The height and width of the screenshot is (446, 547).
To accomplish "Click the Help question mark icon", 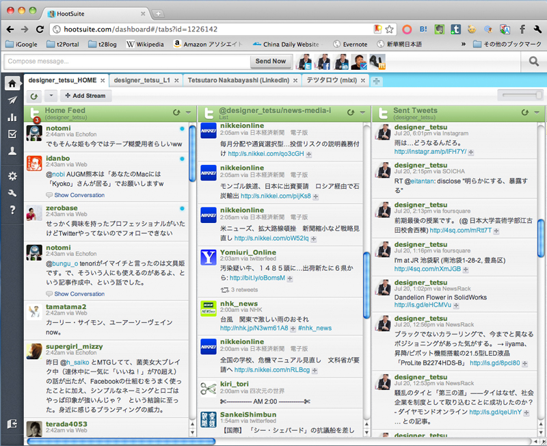I will 12,210.
